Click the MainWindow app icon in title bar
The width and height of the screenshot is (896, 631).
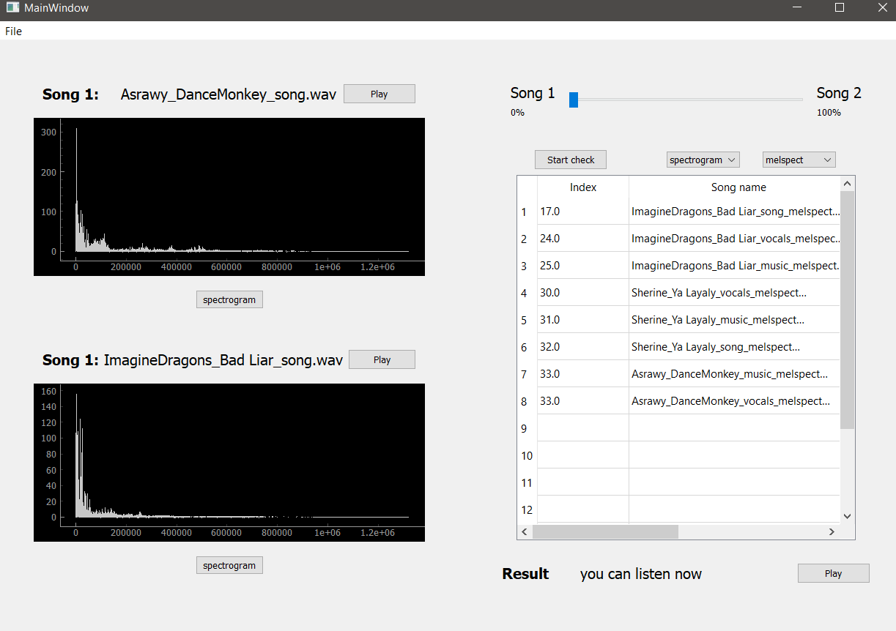point(12,8)
